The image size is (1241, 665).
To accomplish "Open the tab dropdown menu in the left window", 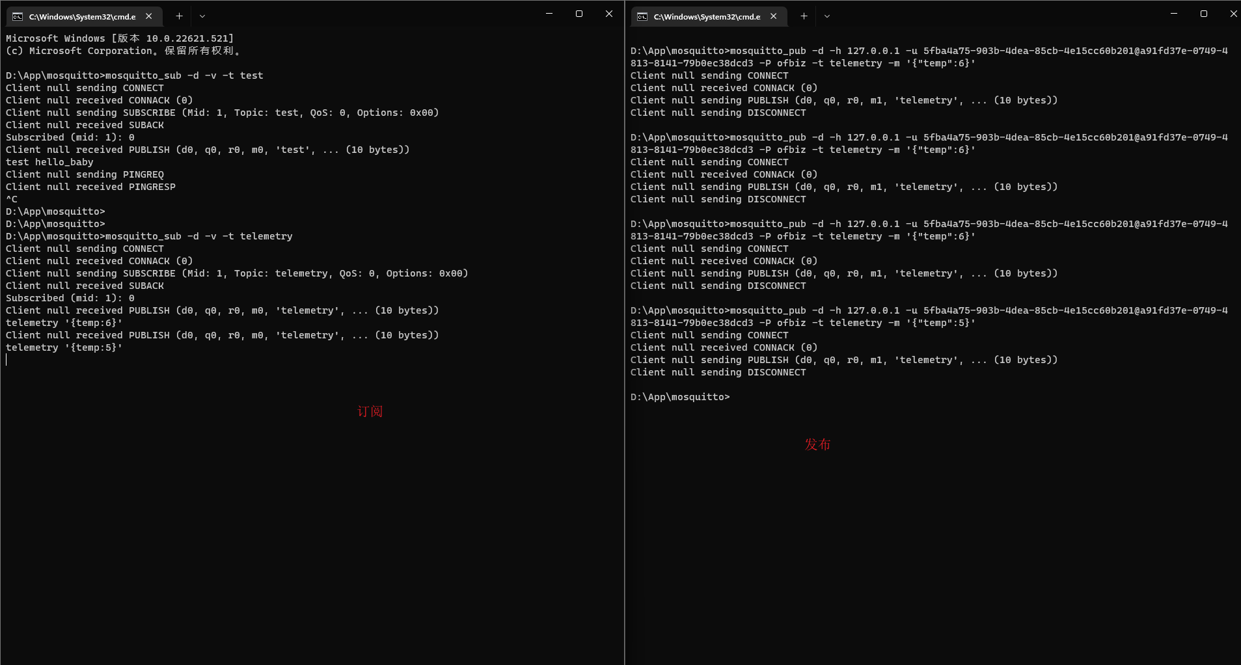I will tap(202, 16).
